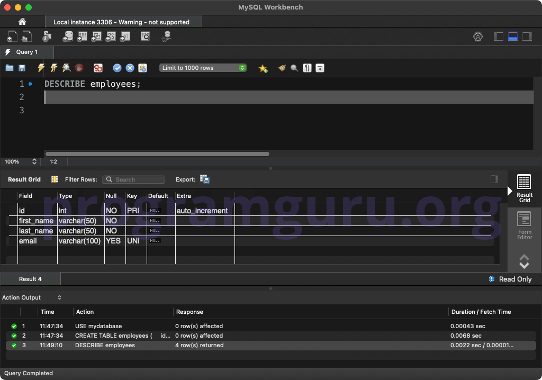Click the Duration / Fetch Time header
The height and width of the screenshot is (380, 542).
[x=481, y=312]
